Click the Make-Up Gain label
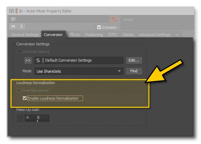Viewport: 201px width, 144px height. click(x=28, y=109)
